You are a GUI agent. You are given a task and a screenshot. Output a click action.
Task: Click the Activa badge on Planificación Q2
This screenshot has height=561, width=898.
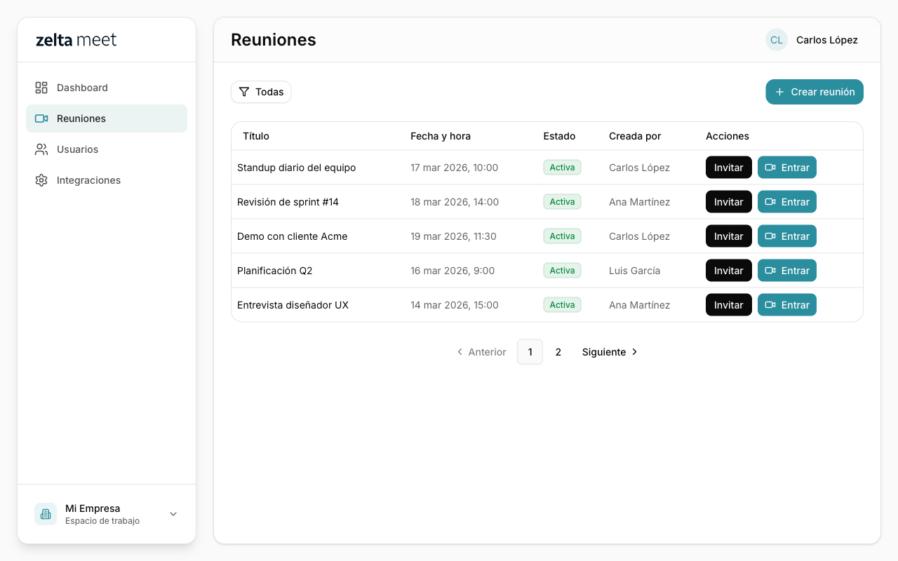point(562,270)
